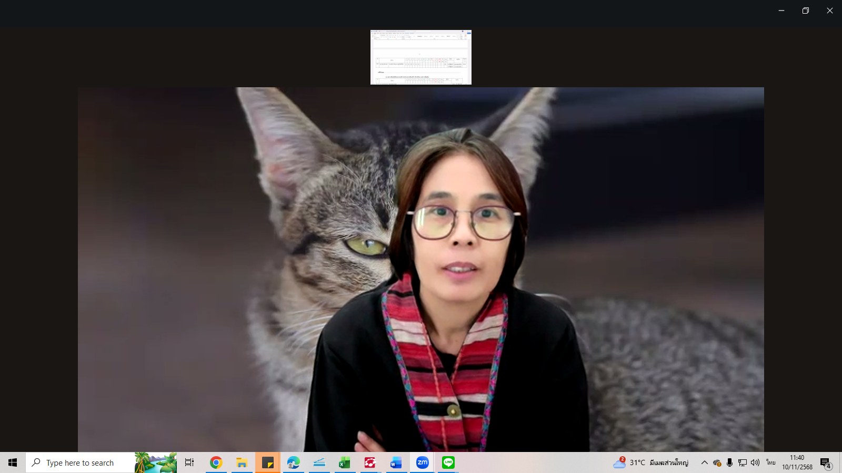Screen dimensions: 842x473
Task: Launch Google Chrome from the taskbar
Action: [216, 462]
